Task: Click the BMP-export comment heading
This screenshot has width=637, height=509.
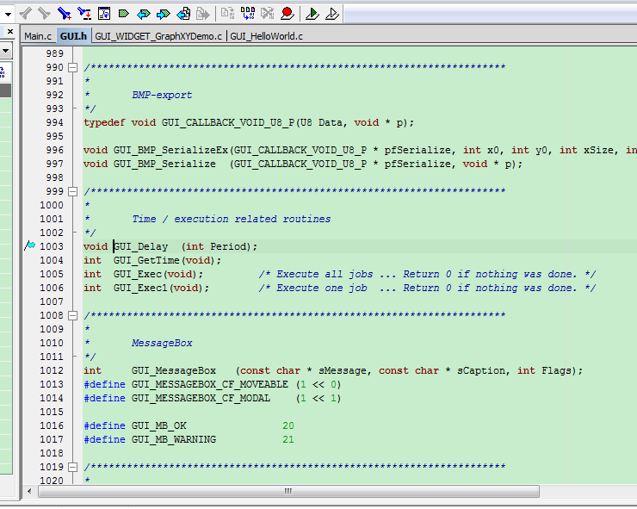Action: [162, 95]
